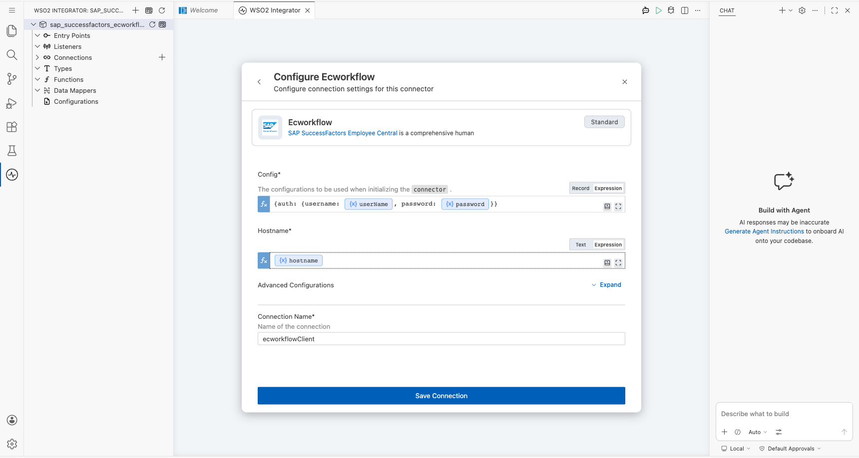This screenshot has width=859, height=458.
Task: Open the Accounts icon in activity bar
Action: (x=12, y=420)
